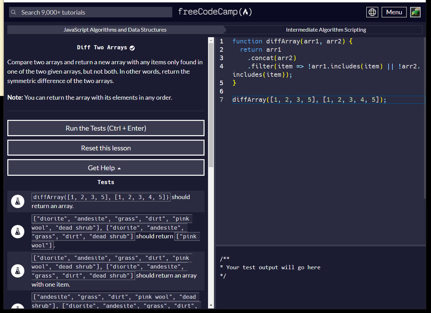Image resolution: width=431 pixels, height=313 pixels.
Task: Click flask icon beside 'array with one item' test
Action: (x=17, y=271)
